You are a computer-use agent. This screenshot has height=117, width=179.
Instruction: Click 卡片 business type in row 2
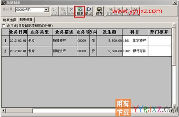tap(40, 51)
